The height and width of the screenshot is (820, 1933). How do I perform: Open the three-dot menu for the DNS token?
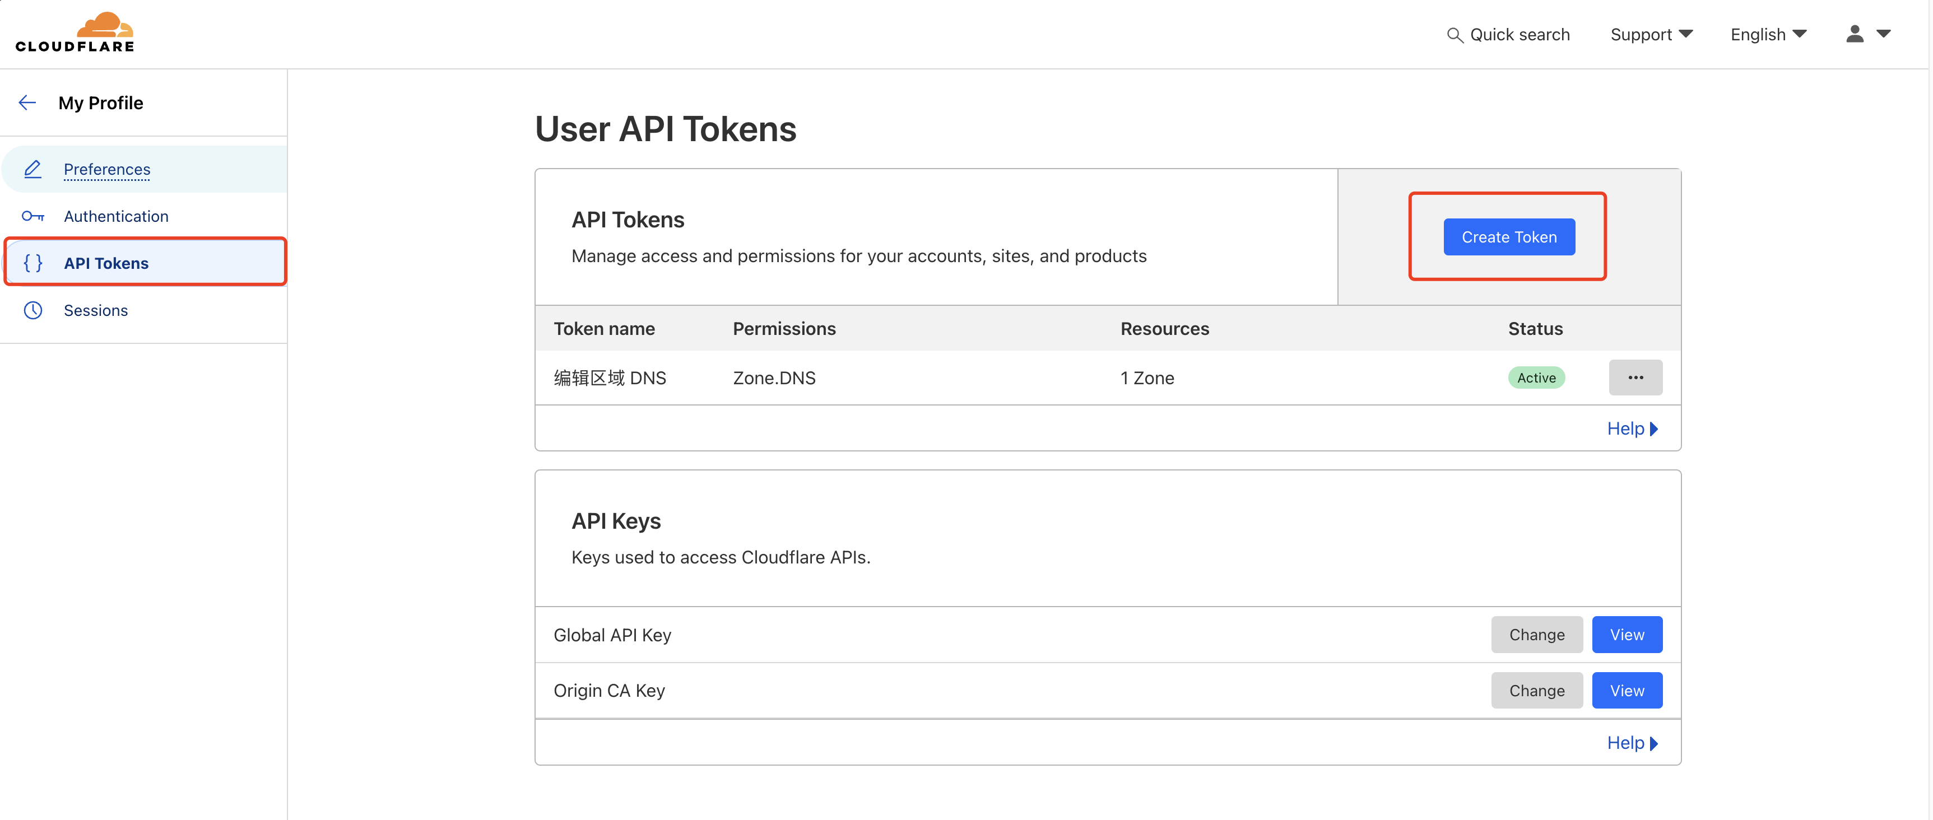[x=1635, y=378]
